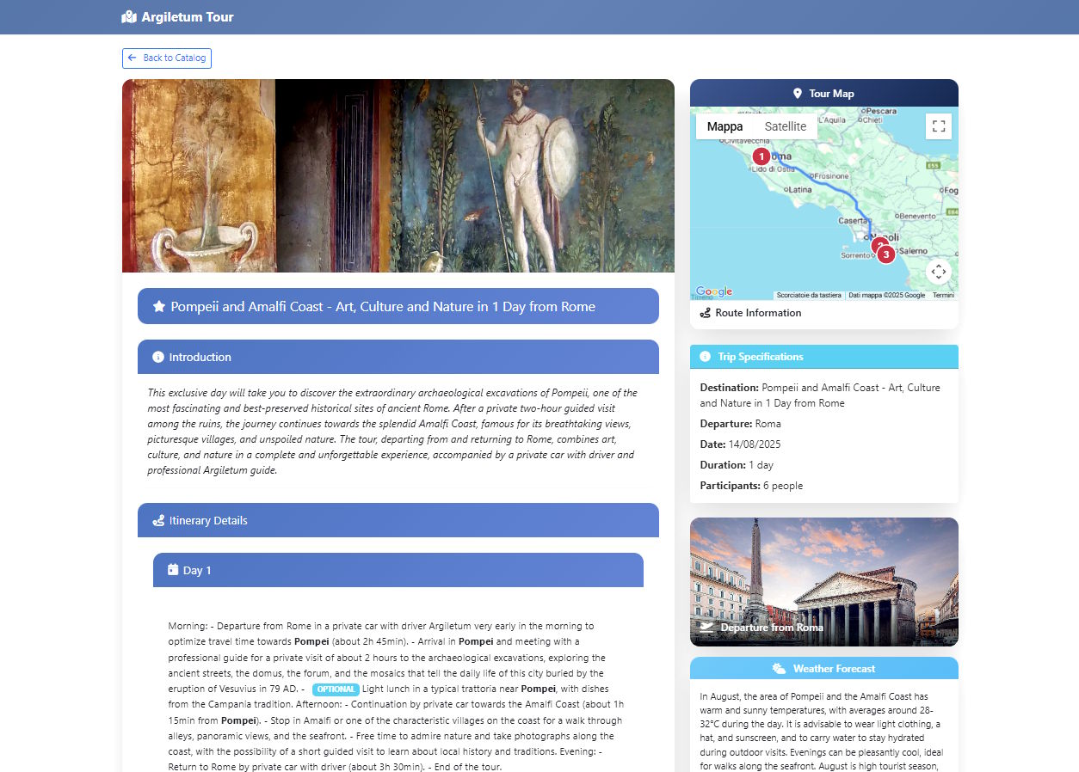Click map marker number 3 near Salerno
The image size is (1079, 772).
click(886, 254)
